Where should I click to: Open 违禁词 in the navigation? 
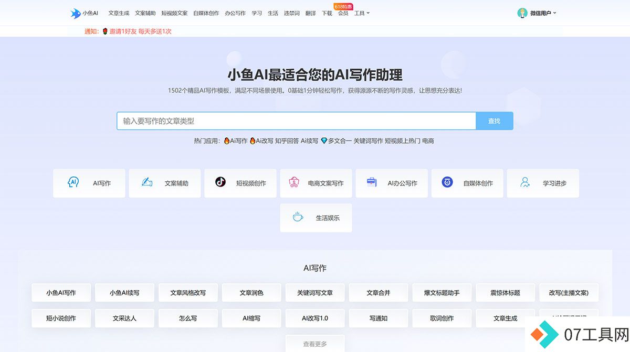point(292,13)
